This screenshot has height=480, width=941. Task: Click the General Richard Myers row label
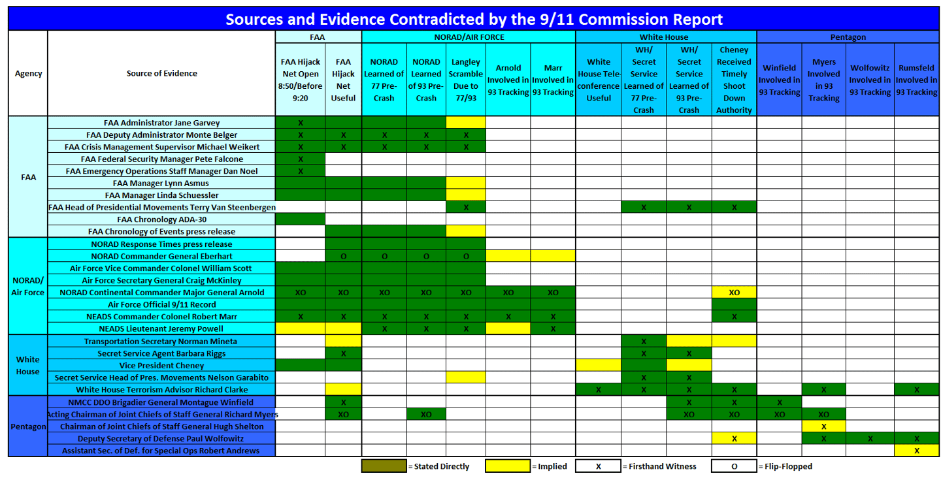click(161, 414)
